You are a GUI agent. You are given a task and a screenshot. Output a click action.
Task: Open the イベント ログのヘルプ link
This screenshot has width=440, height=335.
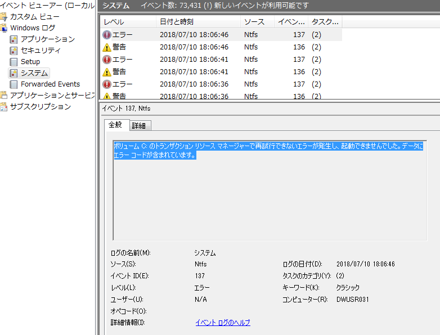click(x=223, y=323)
